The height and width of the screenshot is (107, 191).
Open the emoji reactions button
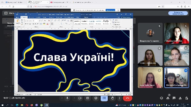[x=96, y=98]
